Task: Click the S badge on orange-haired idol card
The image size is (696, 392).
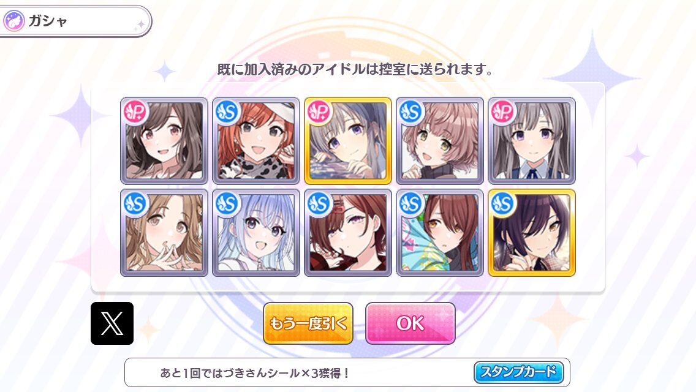Action: (227, 111)
